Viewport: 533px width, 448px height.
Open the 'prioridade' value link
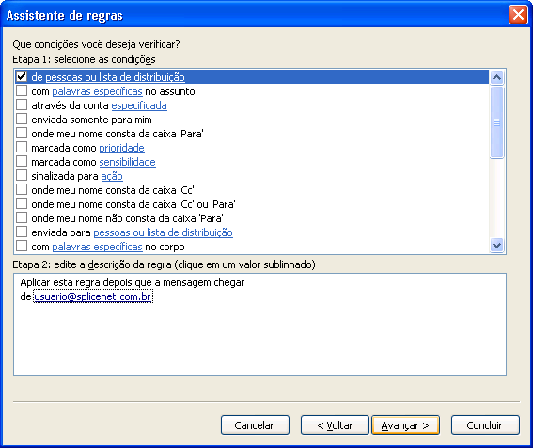click(x=121, y=148)
